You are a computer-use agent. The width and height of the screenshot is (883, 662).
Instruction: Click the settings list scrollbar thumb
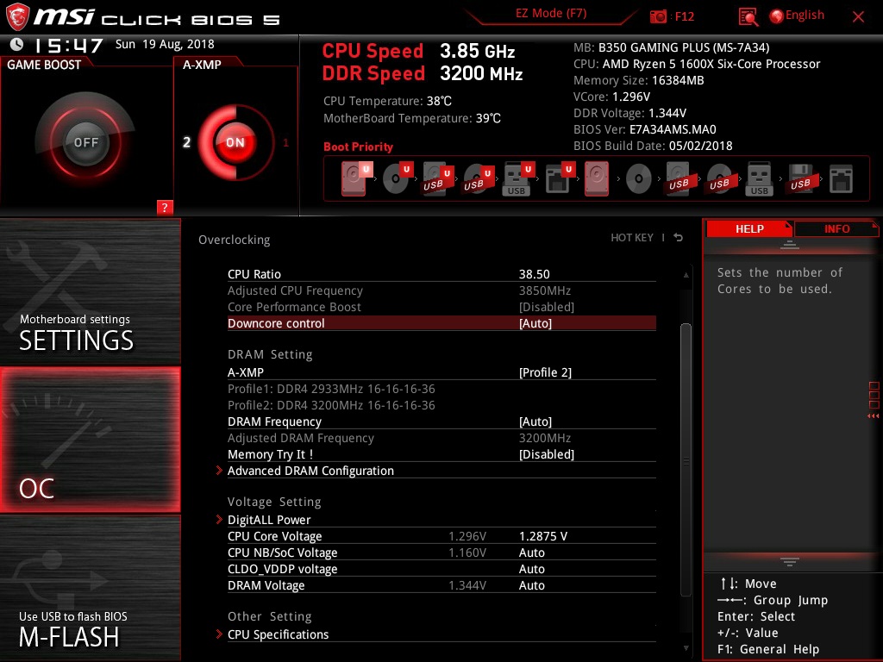(686, 459)
